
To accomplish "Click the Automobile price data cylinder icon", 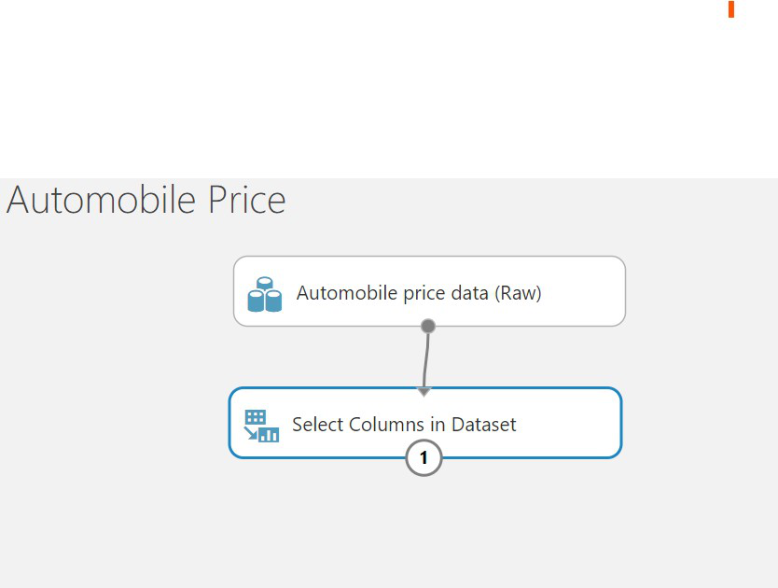I will pyautogui.click(x=264, y=293).
